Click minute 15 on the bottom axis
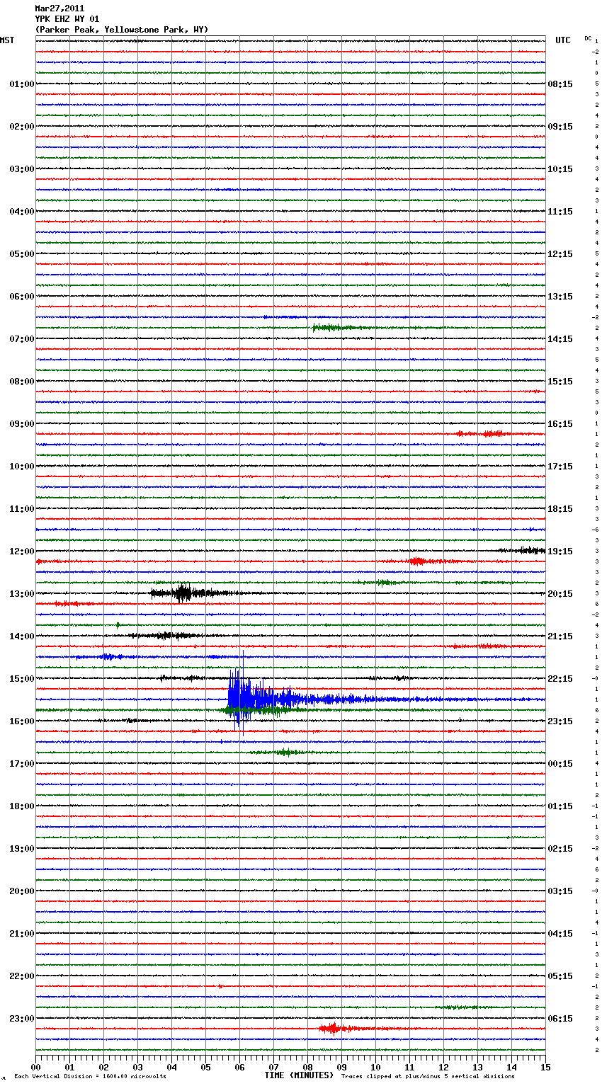Viewport: 602px width, 1086px height. [x=545, y=1067]
